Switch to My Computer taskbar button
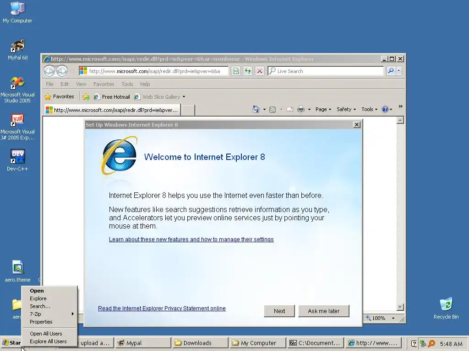The width and height of the screenshot is (469, 351). 257,343
